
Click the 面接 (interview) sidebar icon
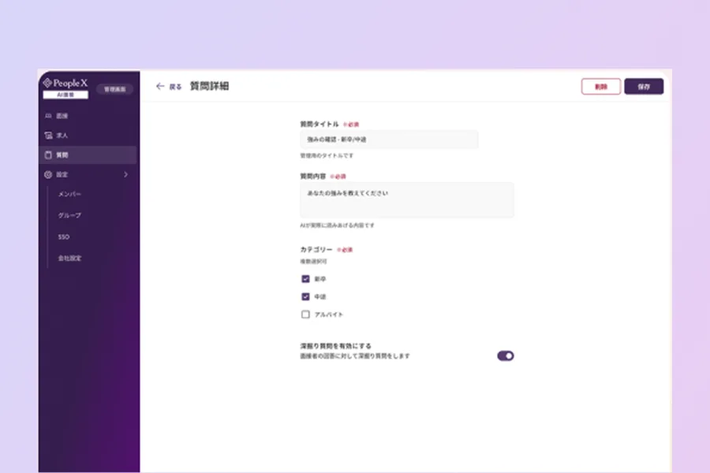pyautogui.click(x=48, y=116)
